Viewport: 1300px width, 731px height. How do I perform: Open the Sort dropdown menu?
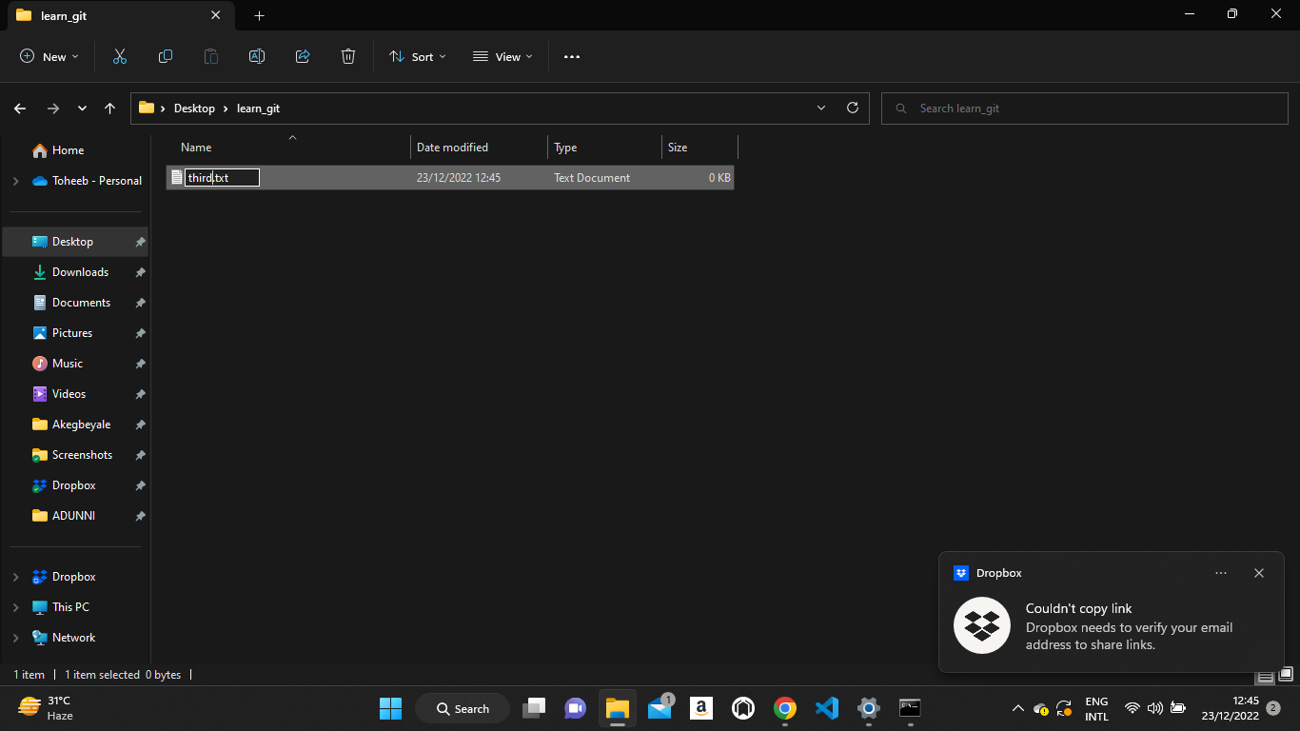(418, 57)
